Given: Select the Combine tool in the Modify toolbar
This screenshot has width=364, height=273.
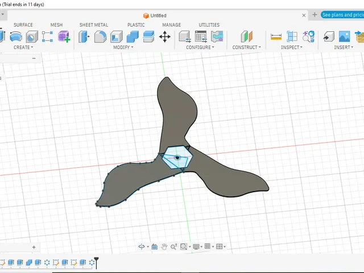Looking at the screenshot, I should click(133, 36).
